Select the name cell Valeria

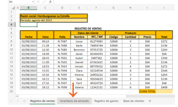79,87
